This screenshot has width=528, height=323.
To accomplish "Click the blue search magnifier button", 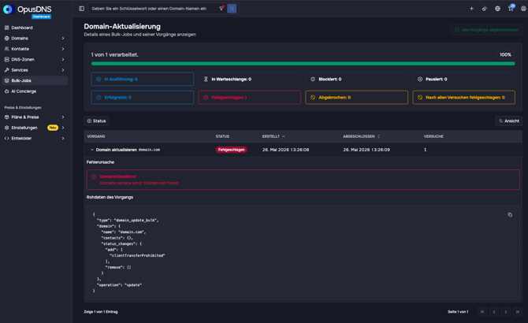I will click(x=232, y=9).
